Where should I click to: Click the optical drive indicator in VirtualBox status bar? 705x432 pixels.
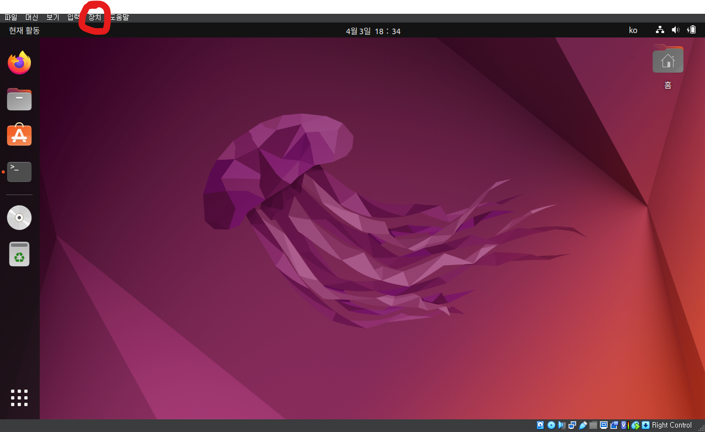pyautogui.click(x=551, y=425)
